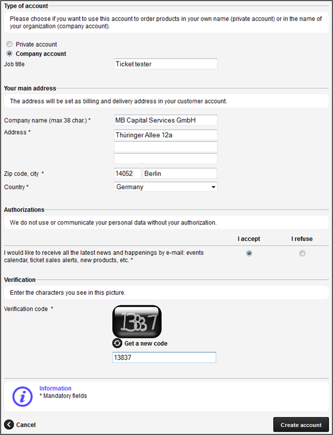The width and height of the screenshot is (333, 435).
Task: Choose the I accept radio for newsletters
Action: (x=249, y=253)
